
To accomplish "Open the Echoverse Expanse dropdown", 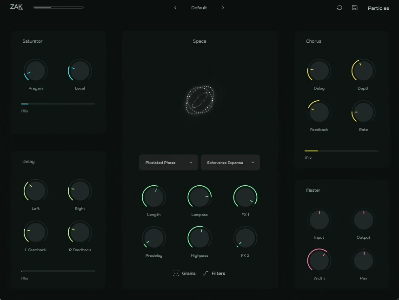I will pyautogui.click(x=230, y=163).
